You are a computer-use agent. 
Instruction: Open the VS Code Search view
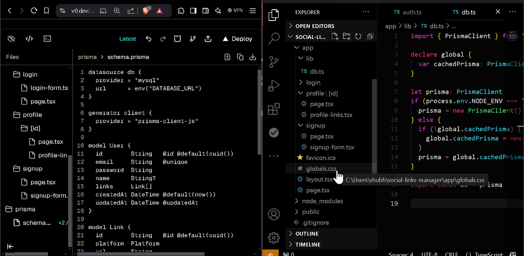click(274, 38)
